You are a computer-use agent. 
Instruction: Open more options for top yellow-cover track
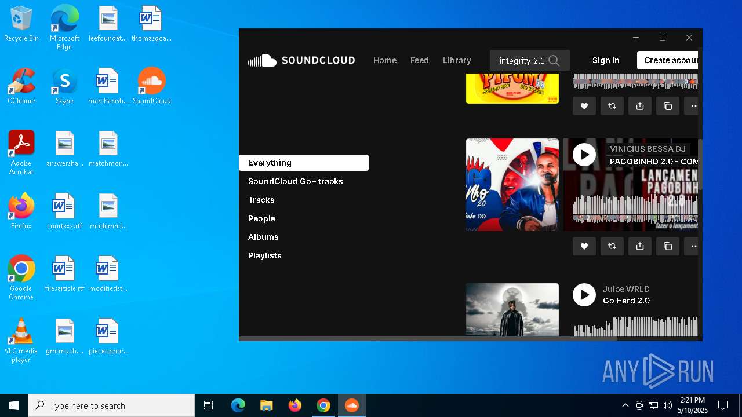692,106
